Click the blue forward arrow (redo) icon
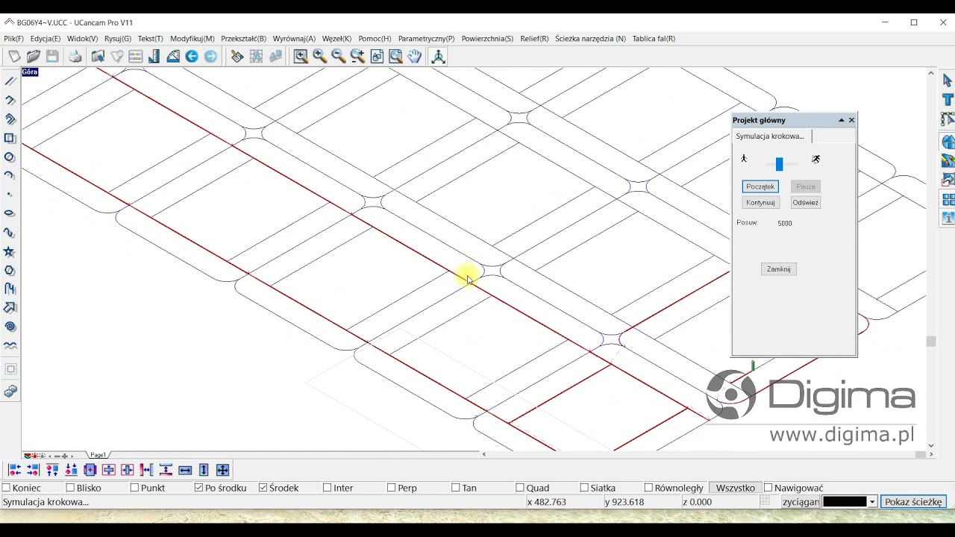The width and height of the screenshot is (955, 537). click(x=211, y=57)
